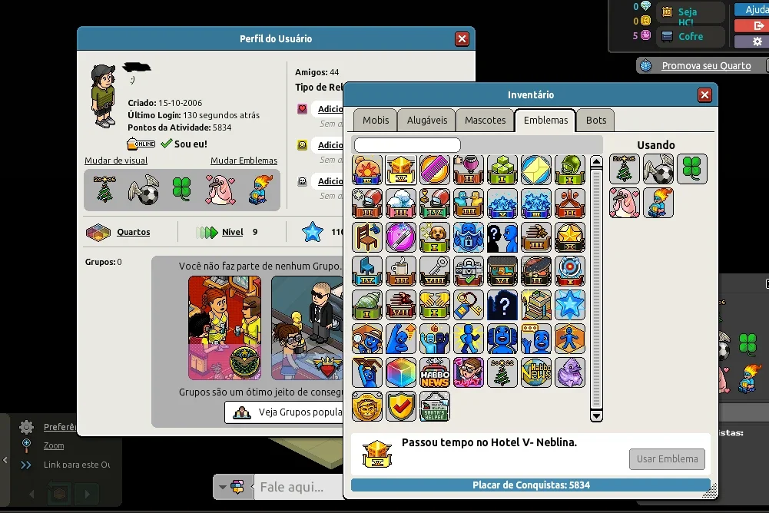Click Zoom in the room menu

(x=54, y=445)
